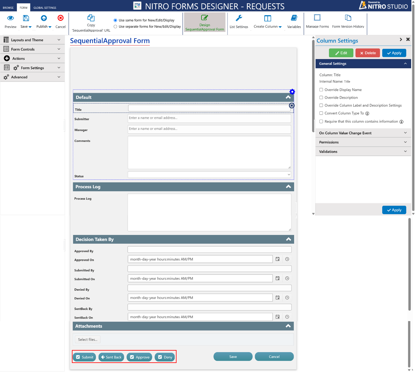The height and width of the screenshot is (372, 415).
Task: Click the Deny action button
Action: (x=165, y=357)
